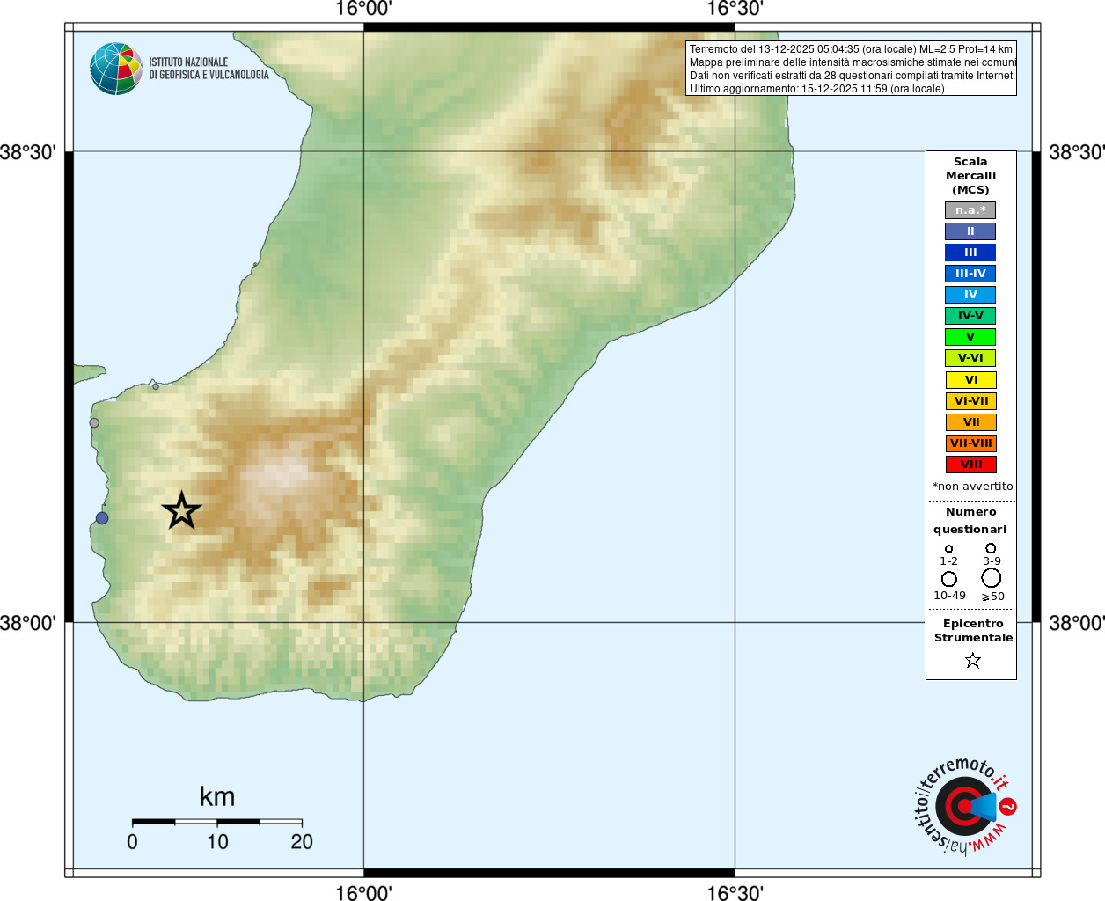
Task: Click the 'Epicentro Strumentale' label
Action: click(973, 631)
